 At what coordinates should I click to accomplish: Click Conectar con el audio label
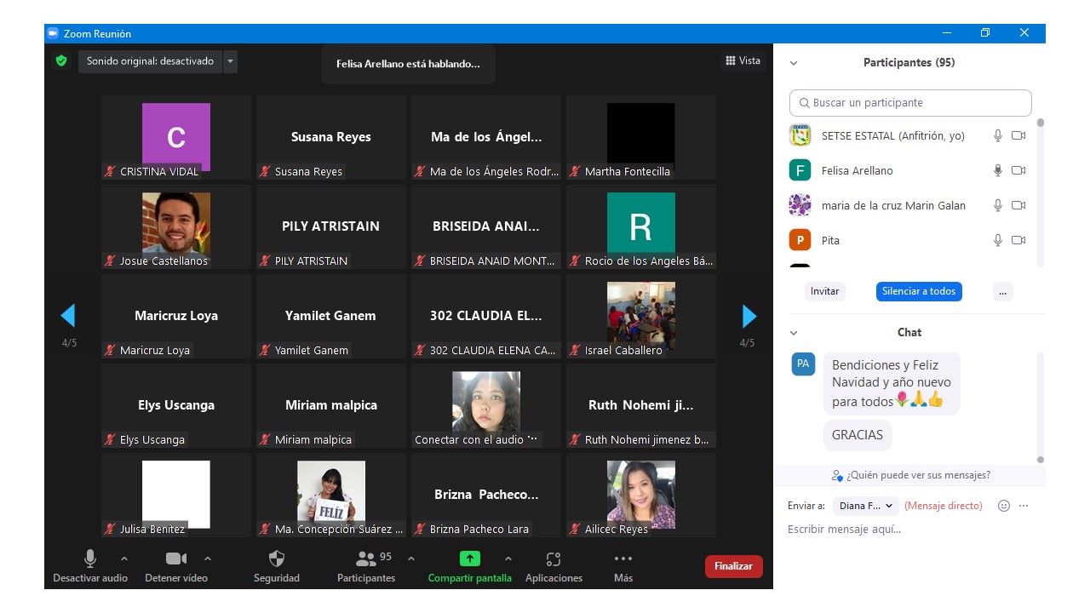click(469, 439)
